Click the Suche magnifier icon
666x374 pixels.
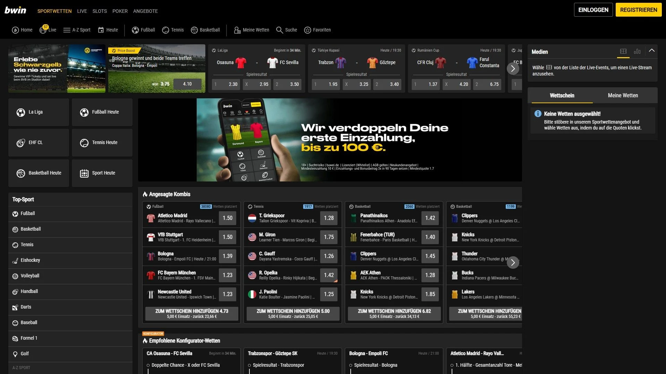(279, 30)
